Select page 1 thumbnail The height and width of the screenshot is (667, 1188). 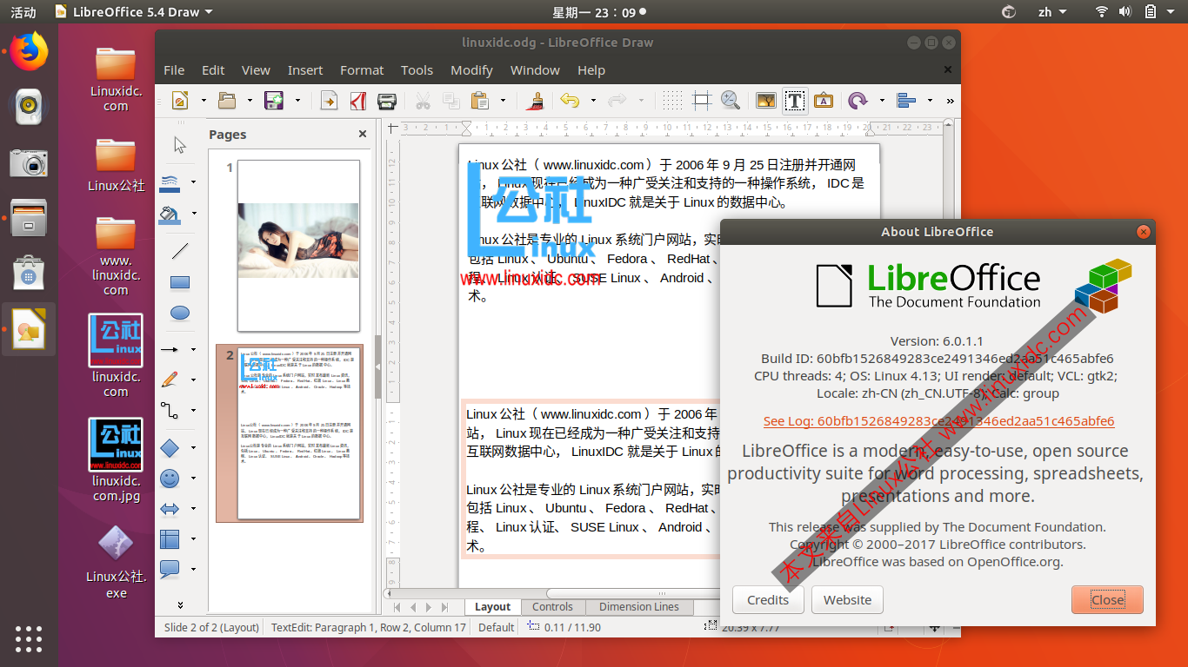298,246
